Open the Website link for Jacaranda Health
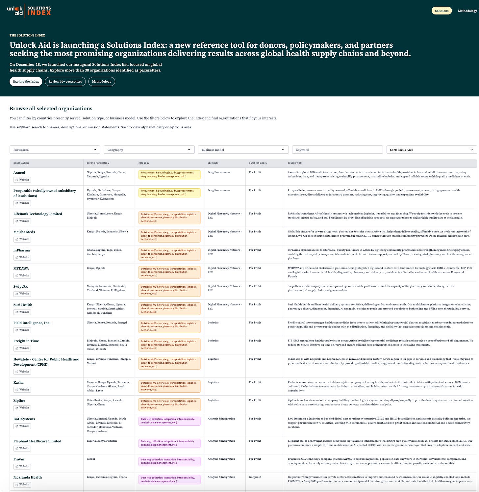 click(22, 485)
